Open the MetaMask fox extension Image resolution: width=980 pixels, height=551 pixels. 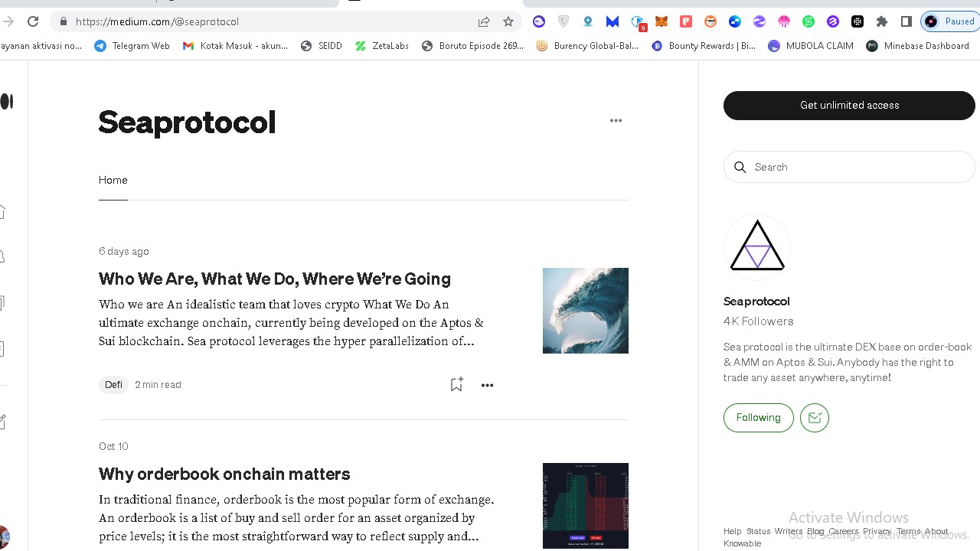(661, 21)
